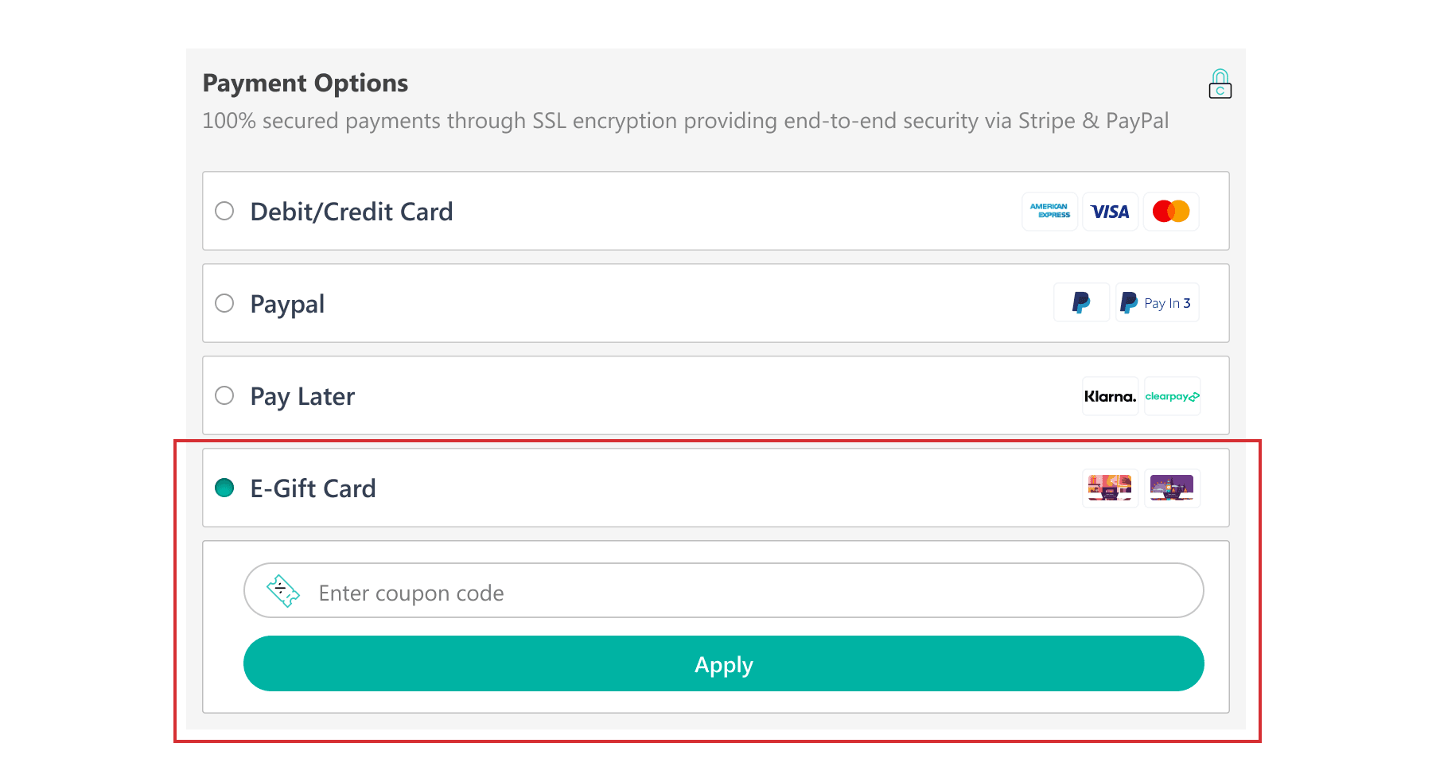
Task: Select the Debit/Credit Card radio button
Action: [x=224, y=211]
